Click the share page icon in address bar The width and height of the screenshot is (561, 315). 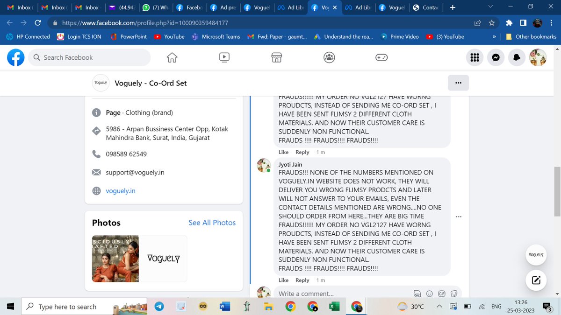click(x=477, y=22)
